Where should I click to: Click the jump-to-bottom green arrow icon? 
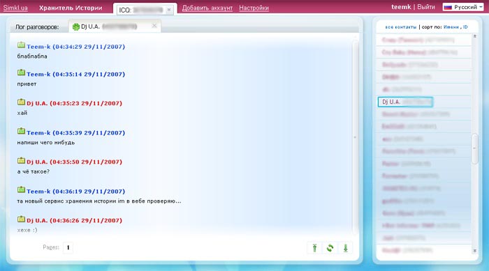346,248
